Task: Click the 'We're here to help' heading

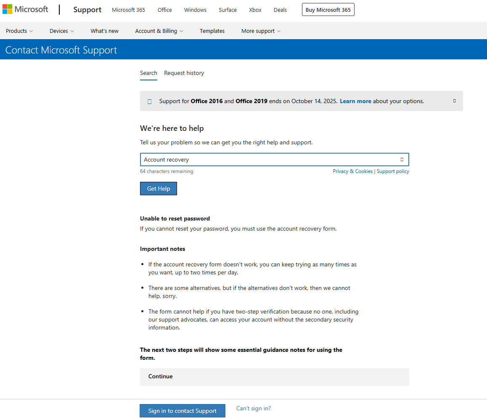Action: (172, 128)
